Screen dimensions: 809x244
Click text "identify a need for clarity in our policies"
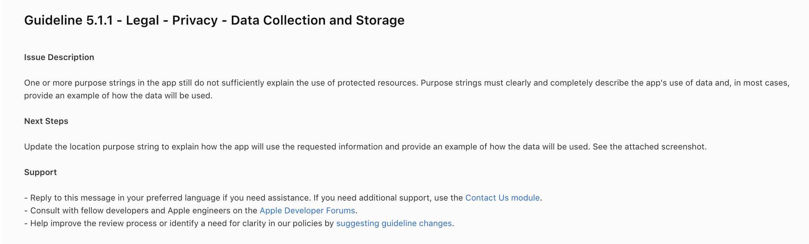pyautogui.click(x=246, y=223)
